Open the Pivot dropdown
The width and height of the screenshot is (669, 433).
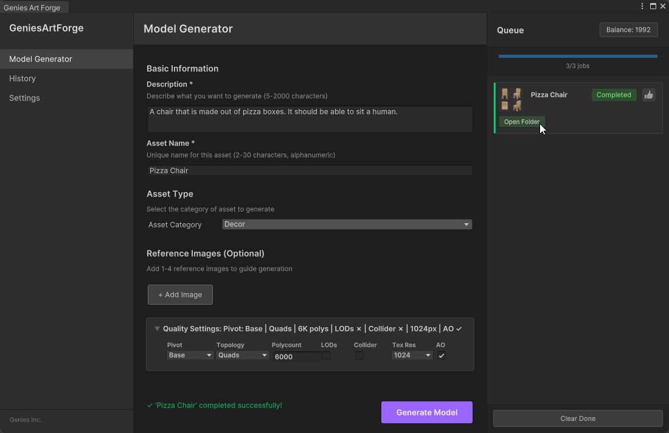[x=190, y=355]
